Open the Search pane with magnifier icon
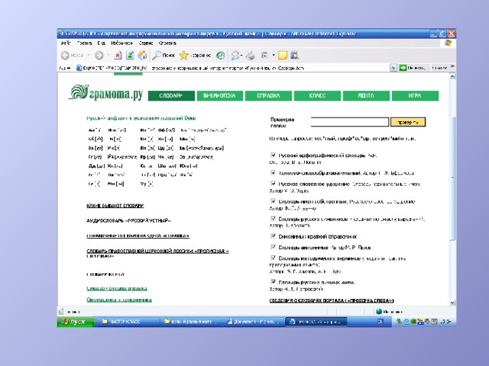 click(157, 56)
